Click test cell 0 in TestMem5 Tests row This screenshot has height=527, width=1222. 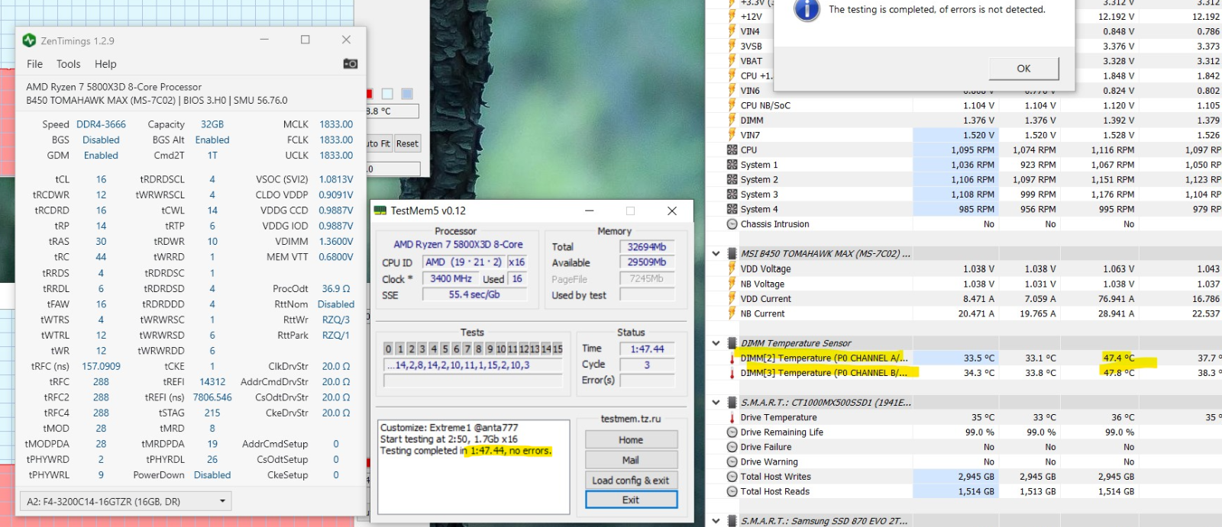coord(389,349)
